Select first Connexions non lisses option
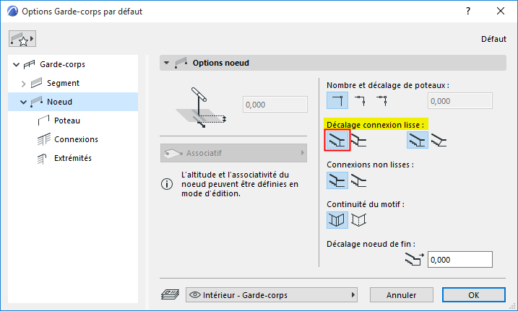Screen dimensions: 518x311 point(337,180)
